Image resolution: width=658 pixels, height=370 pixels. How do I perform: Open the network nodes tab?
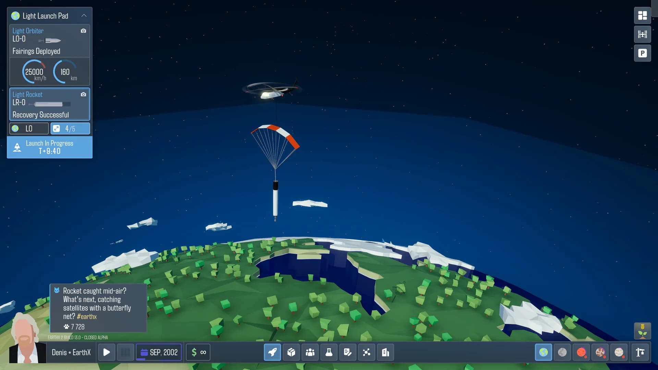tap(367, 352)
